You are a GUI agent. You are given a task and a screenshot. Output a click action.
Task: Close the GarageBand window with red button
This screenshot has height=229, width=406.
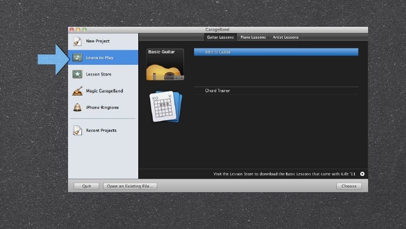(72, 30)
